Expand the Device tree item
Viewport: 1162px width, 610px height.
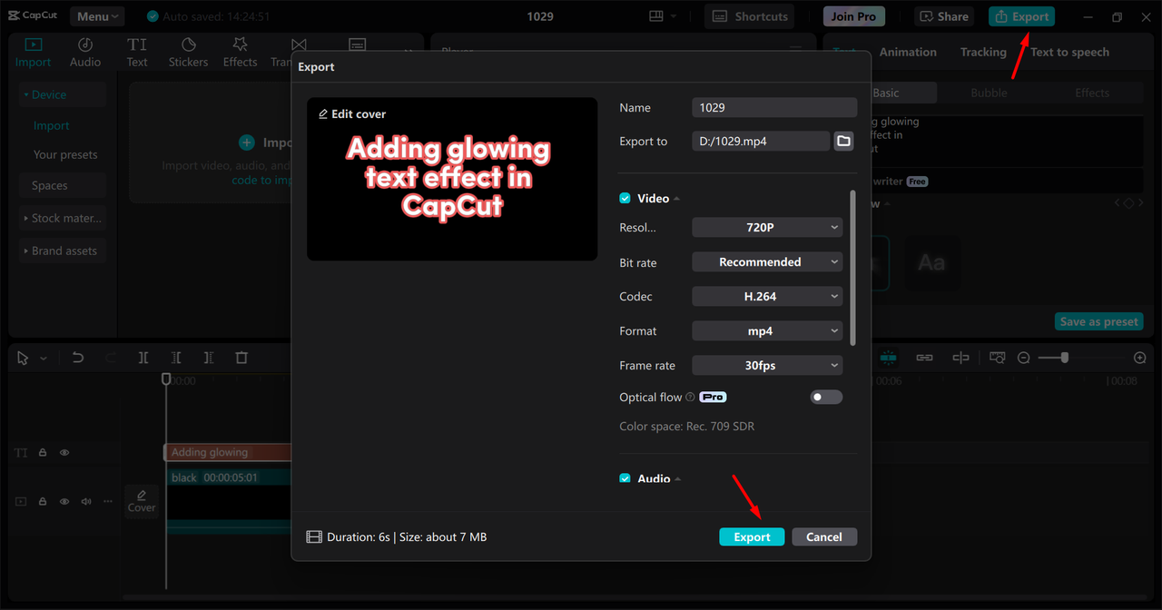[x=63, y=94]
